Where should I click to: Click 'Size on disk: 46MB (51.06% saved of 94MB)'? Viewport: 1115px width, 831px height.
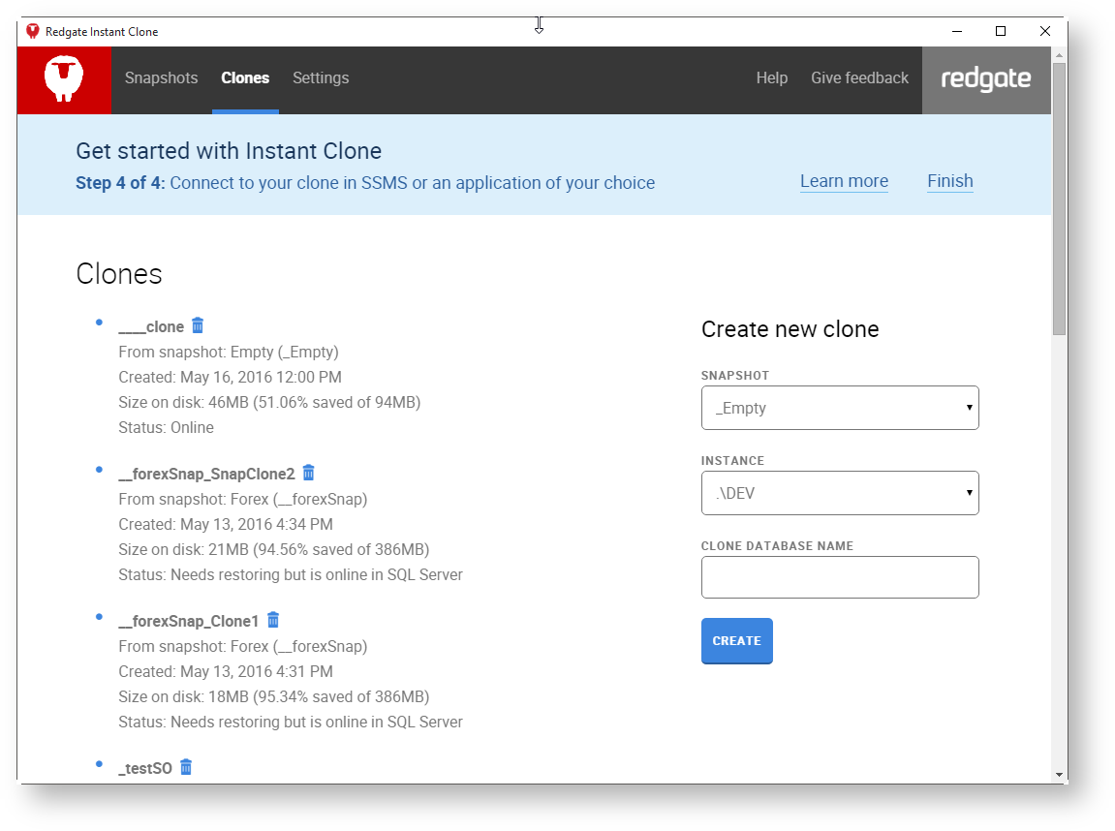pyautogui.click(x=269, y=402)
